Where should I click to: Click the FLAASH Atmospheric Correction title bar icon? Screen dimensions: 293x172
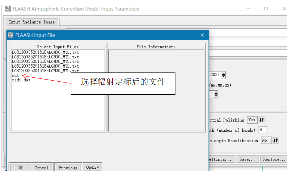click(x=8, y=9)
